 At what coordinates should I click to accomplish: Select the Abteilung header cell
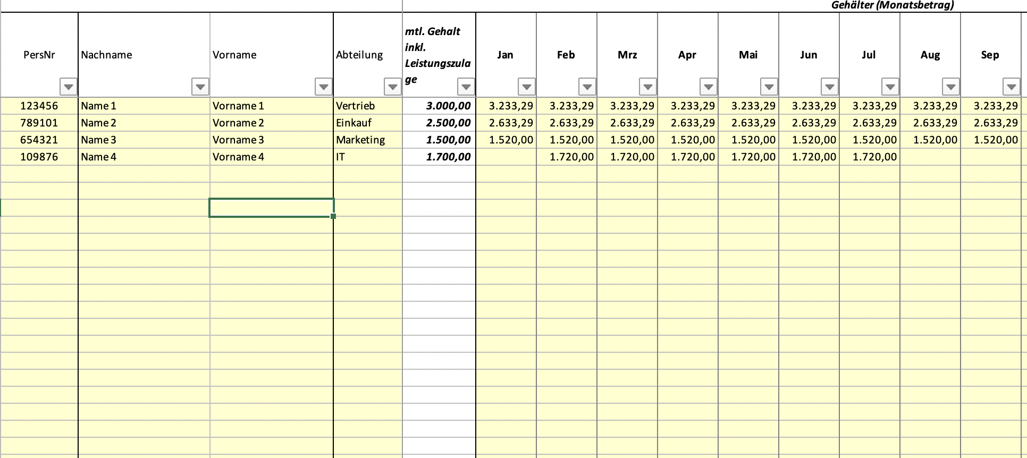pyautogui.click(x=368, y=55)
